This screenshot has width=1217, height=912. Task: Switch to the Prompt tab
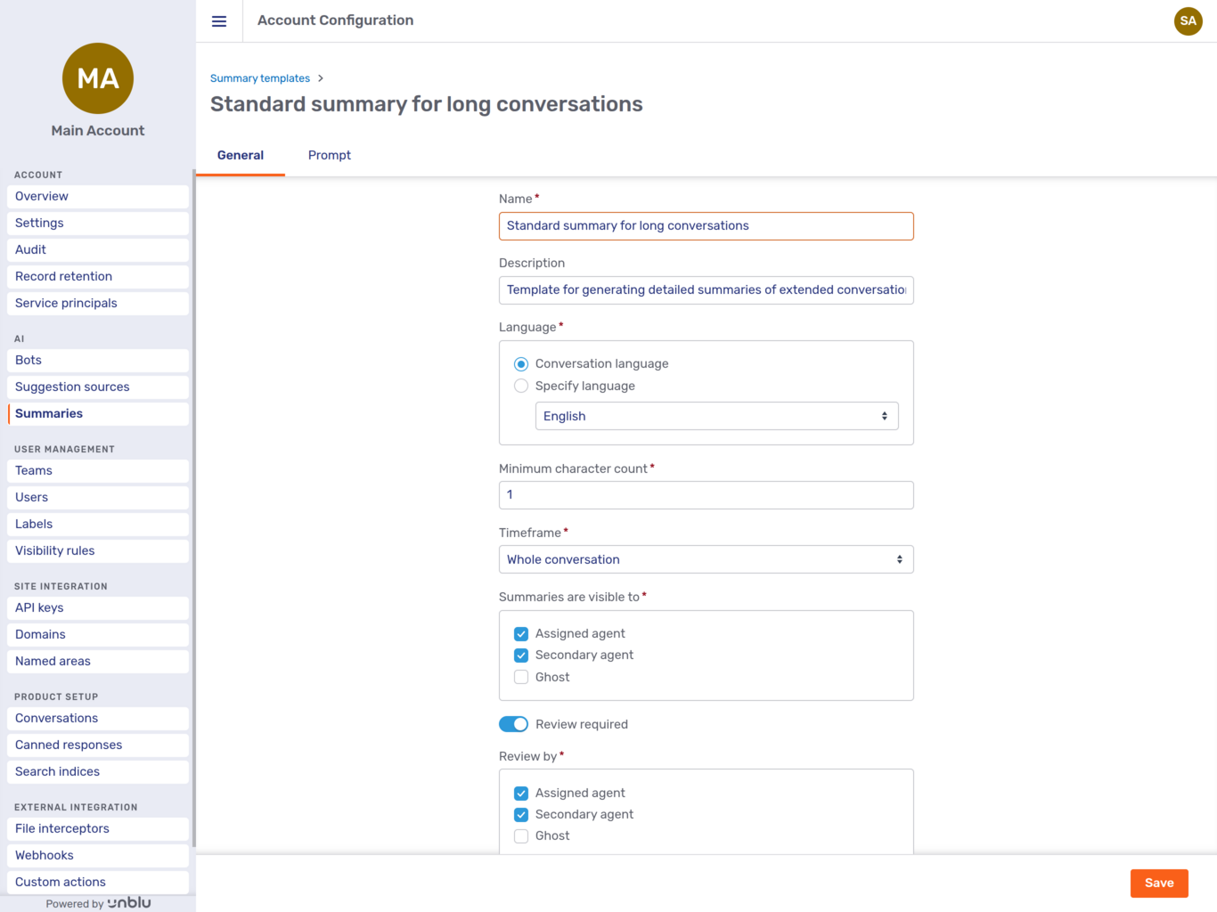point(330,155)
